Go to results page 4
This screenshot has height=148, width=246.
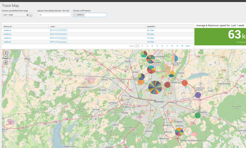pos(152,46)
